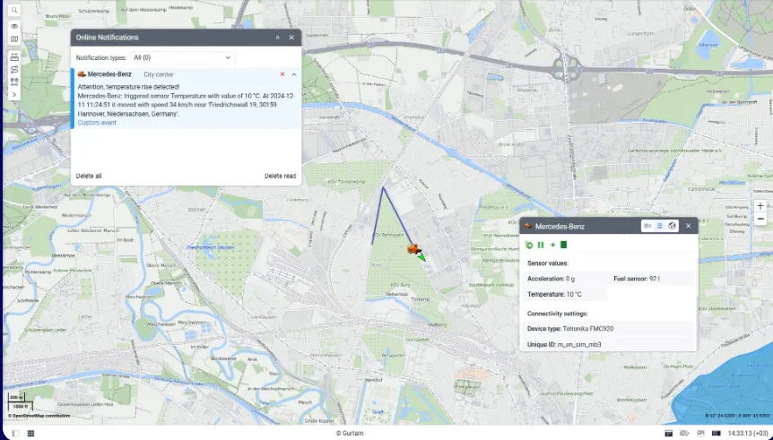The image size is (773, 440).
Task: Collapse the Mercedes-Benz notification chevron
Action: pos(294,74)
